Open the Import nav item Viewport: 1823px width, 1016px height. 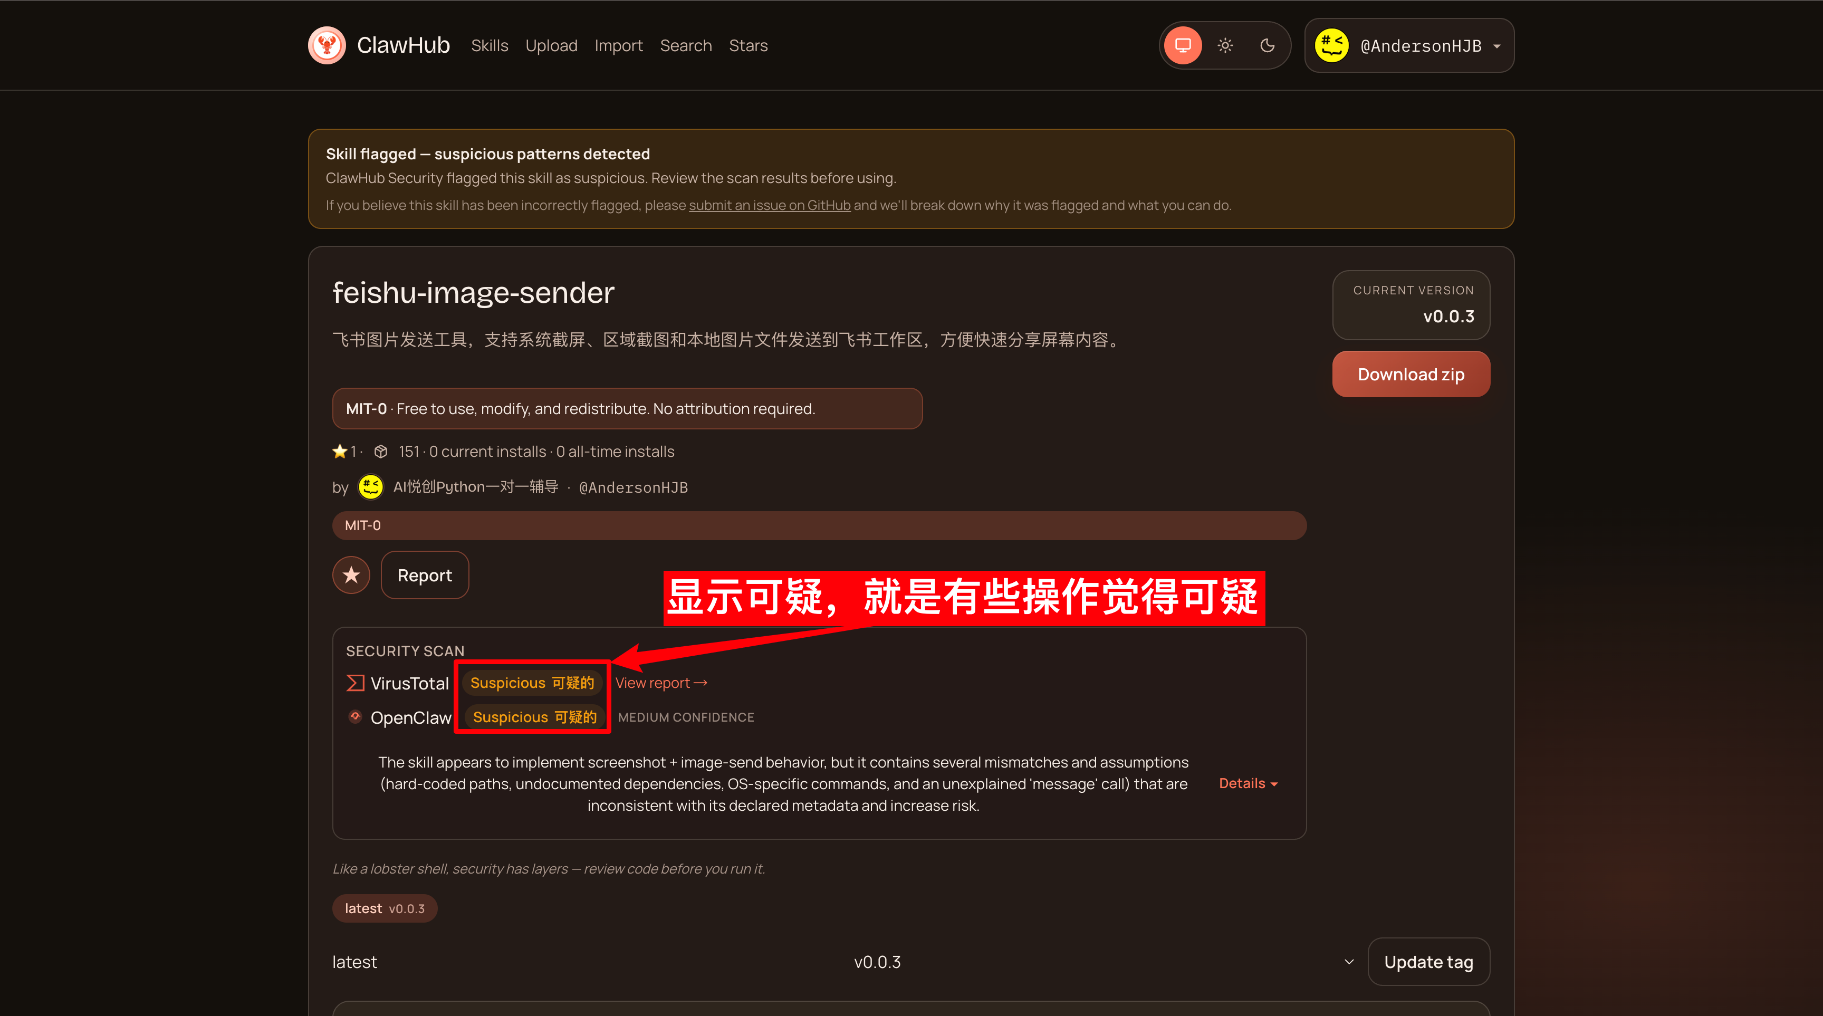[619, 45]
